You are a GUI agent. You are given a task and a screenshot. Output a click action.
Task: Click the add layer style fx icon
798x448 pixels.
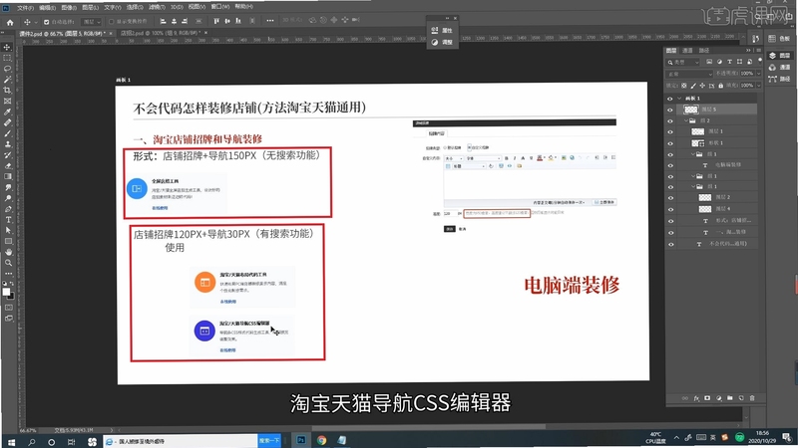point(696,398)
